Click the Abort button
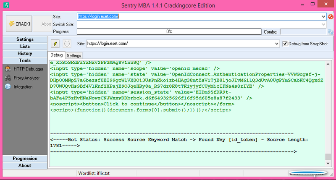The height and width of the screenshot is (180, 336). 42,24
